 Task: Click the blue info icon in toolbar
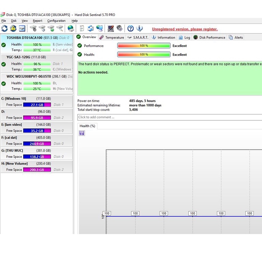tap(139, 28)
